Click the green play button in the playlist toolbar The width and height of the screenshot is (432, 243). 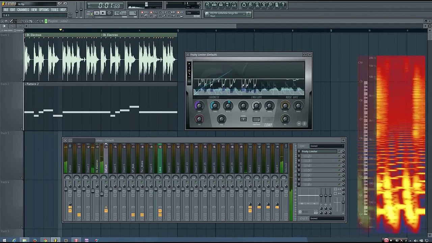46,21
